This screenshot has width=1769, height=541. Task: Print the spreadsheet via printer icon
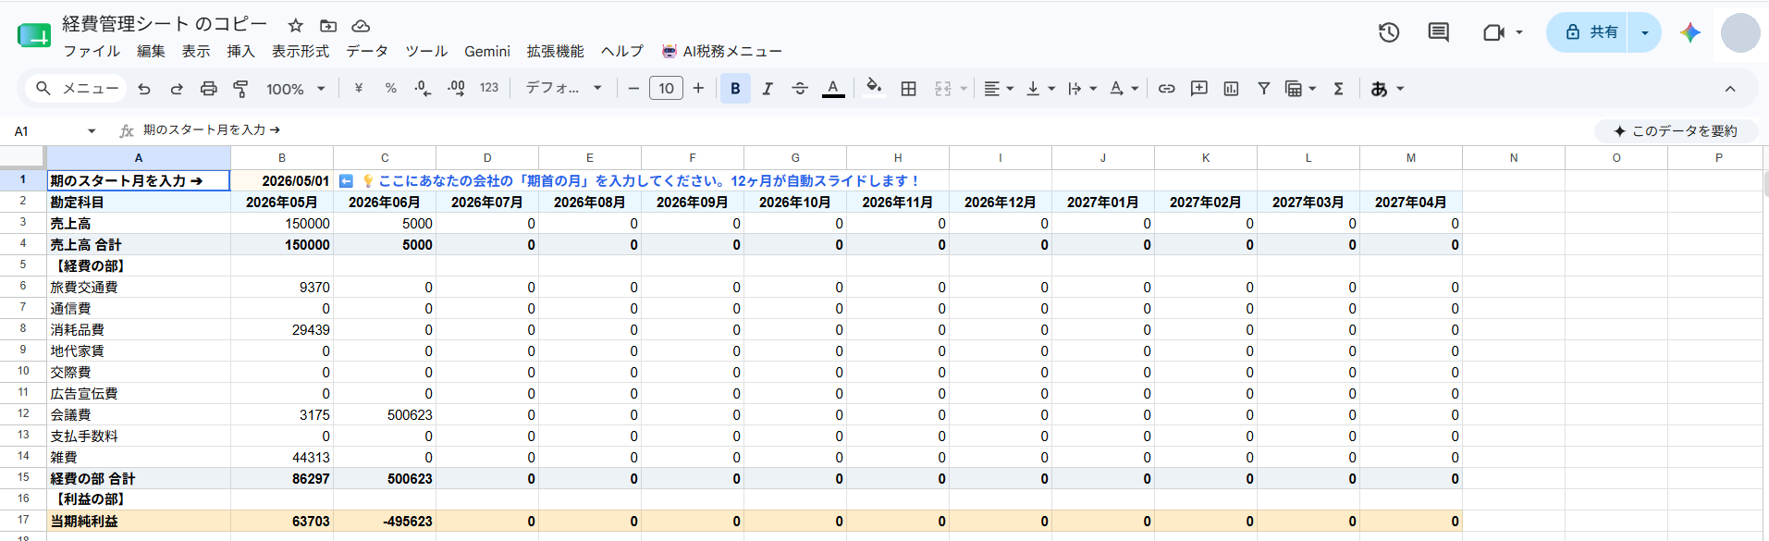coord(209,89)
